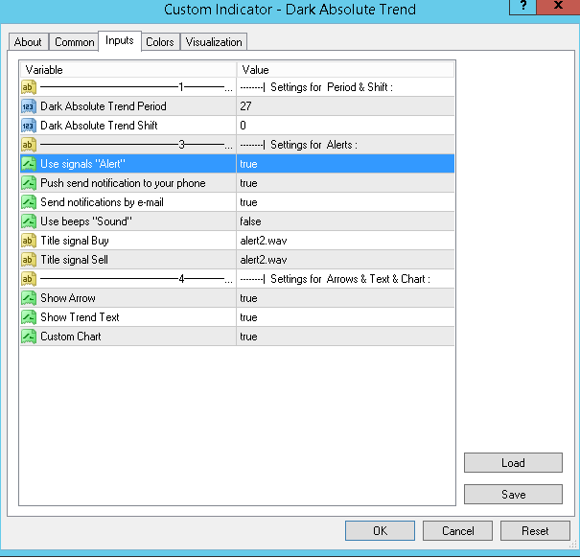The height and width of the screenshot is (558, 580).
Task: Click "Settings for Arrows & Text & Chart" value
Action: point(336,279)
